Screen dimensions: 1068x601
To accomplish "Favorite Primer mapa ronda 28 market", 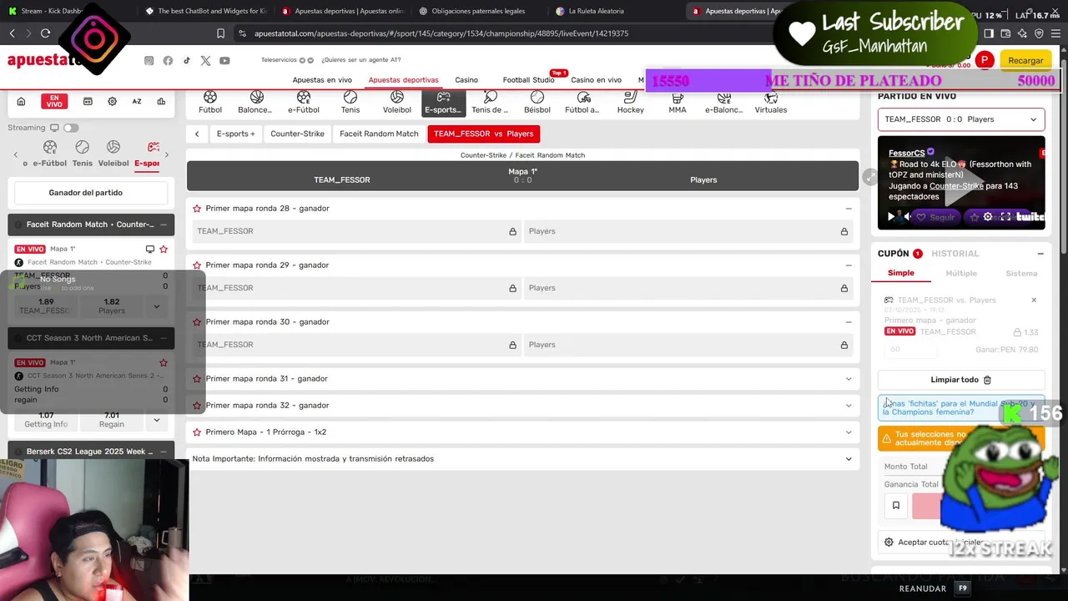I will [x=197, y=209].
